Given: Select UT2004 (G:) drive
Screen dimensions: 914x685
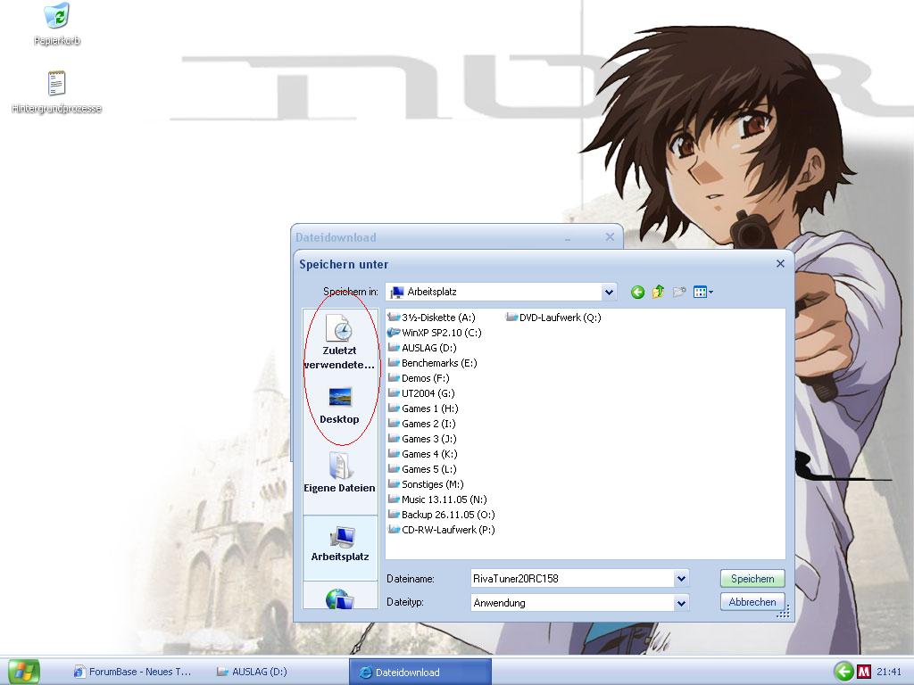Looking at the screenshot, I should tap(421, 393).
